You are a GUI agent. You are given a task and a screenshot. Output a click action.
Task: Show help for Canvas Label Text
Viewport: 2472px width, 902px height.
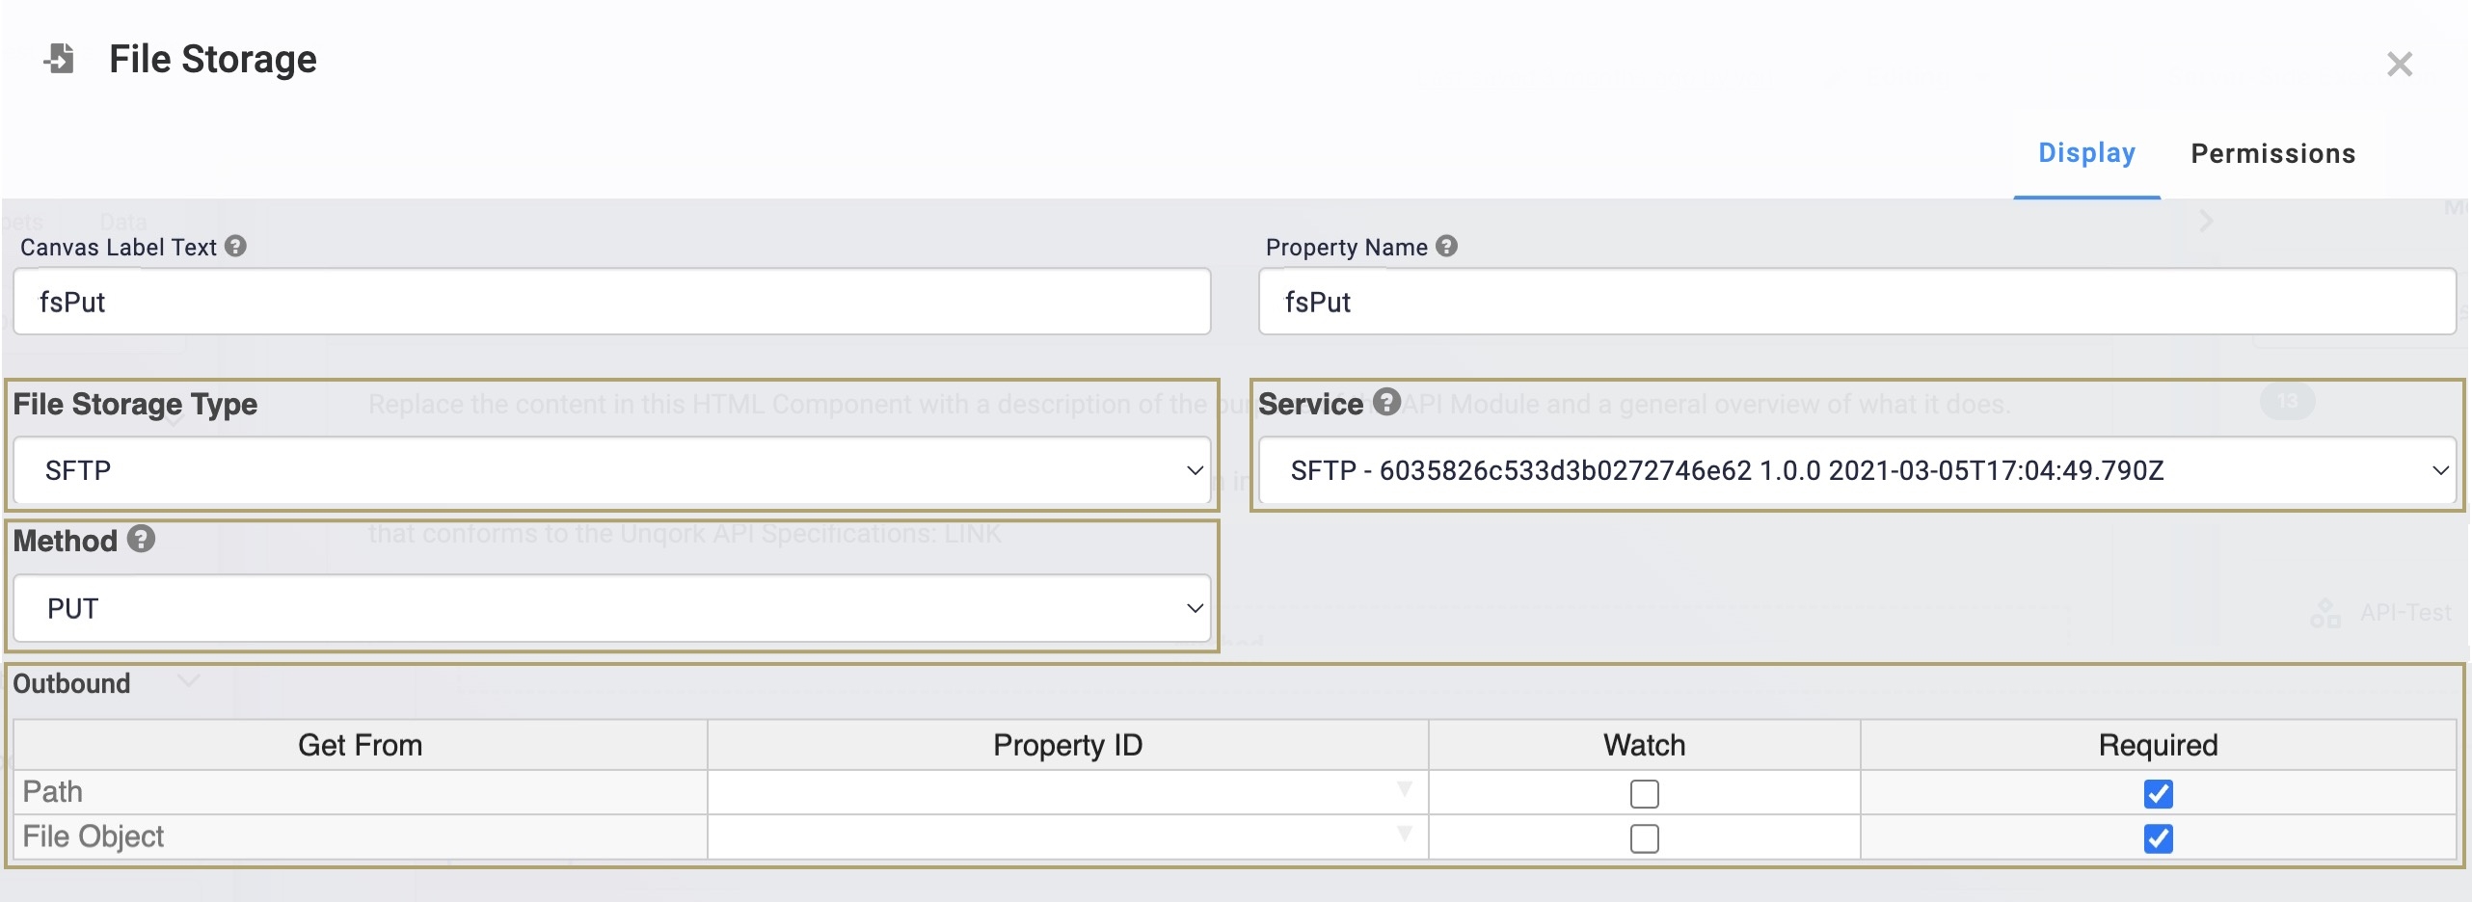point(236,246)
